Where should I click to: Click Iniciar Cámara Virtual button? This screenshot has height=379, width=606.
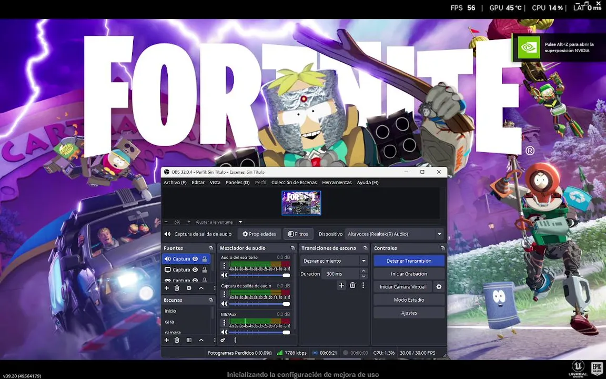tap(403, 287)
